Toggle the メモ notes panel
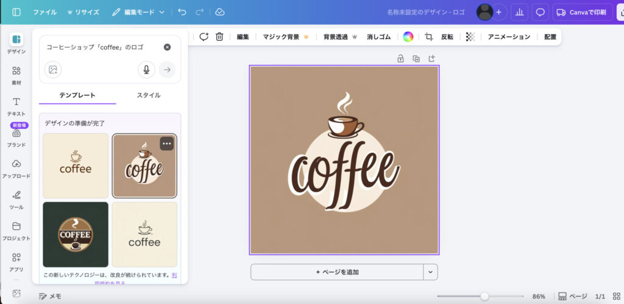The width and height of the screenshot is (624, 304). click(50, 296)
